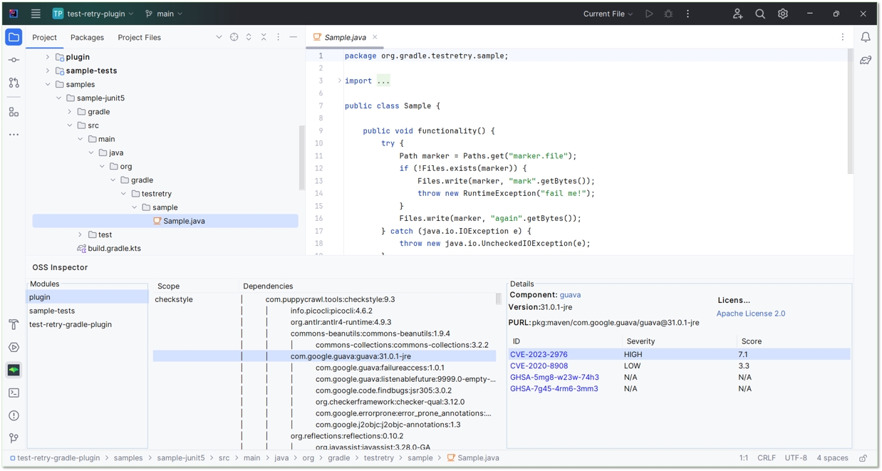
Task: Show more tool windows ellipsis
Action: pos(14,135)
